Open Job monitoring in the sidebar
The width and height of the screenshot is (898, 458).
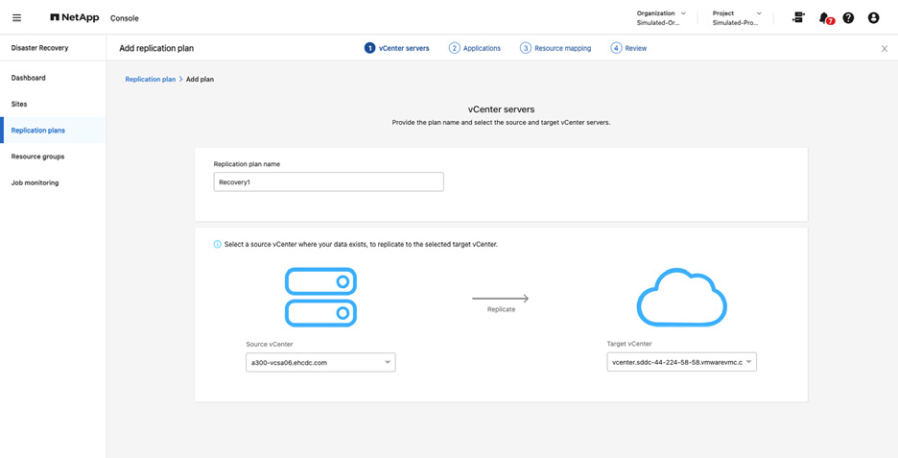point(35,182)
